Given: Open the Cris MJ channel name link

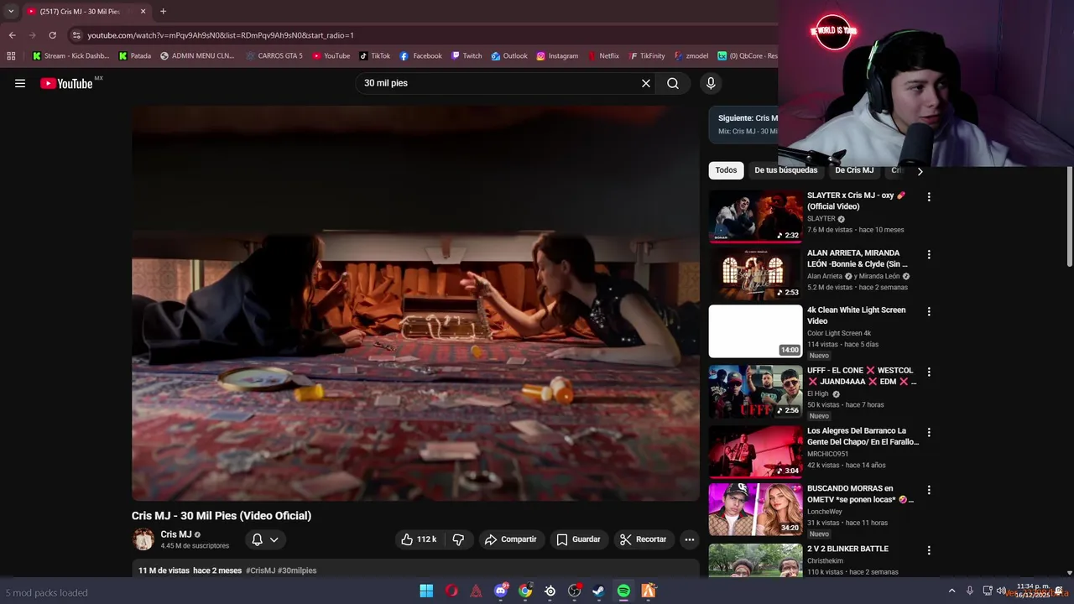Looking at the screenshot, I should click(176, 534).
